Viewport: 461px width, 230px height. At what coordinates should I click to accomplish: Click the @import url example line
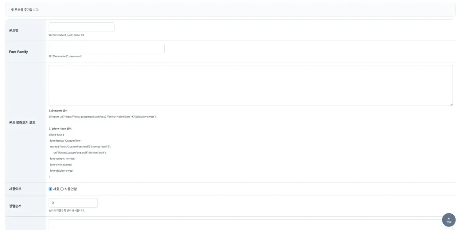pos(103,116)
